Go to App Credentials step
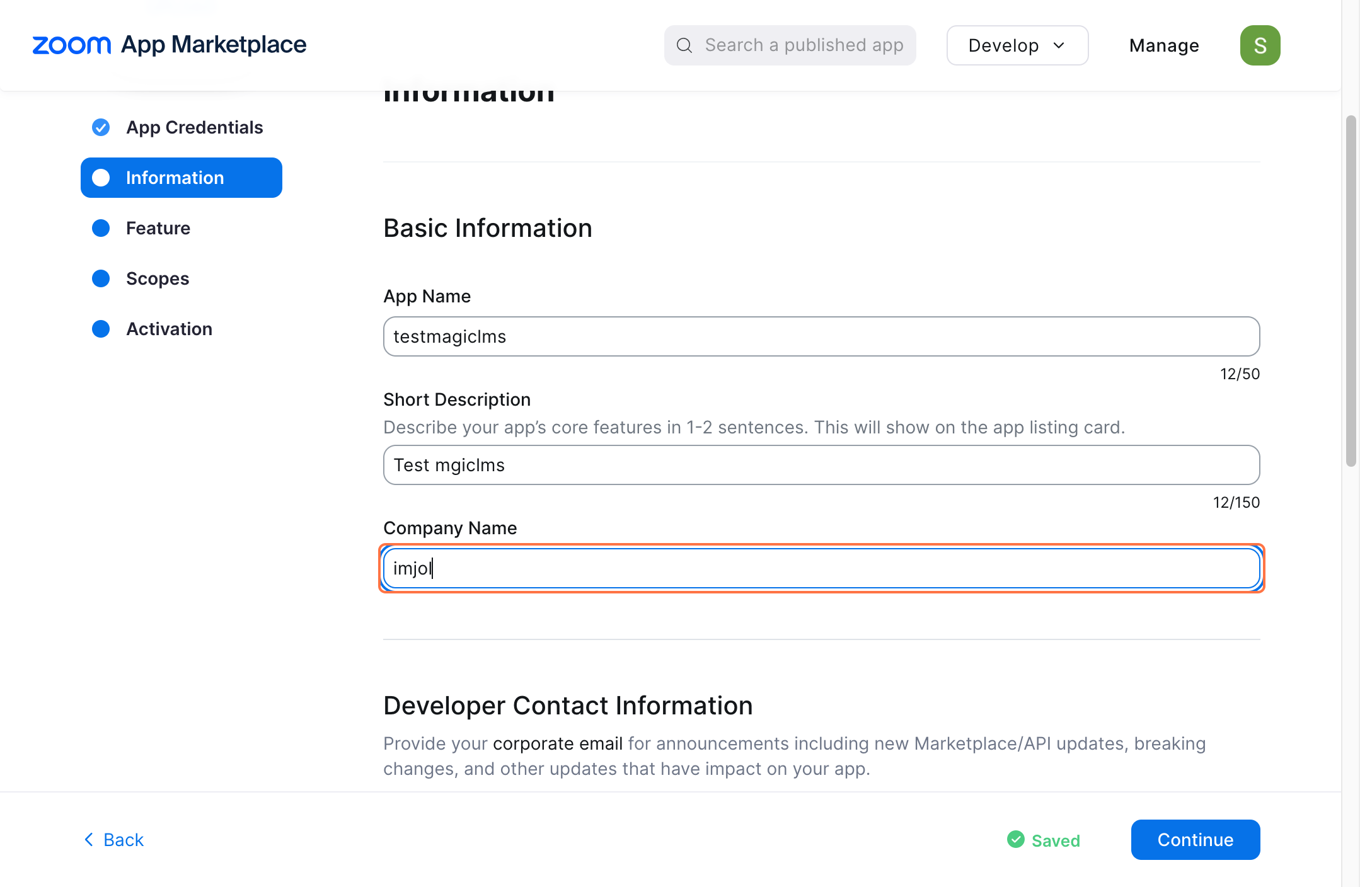This screenshot has height=887, width=1360. click(x=182, y=127)
